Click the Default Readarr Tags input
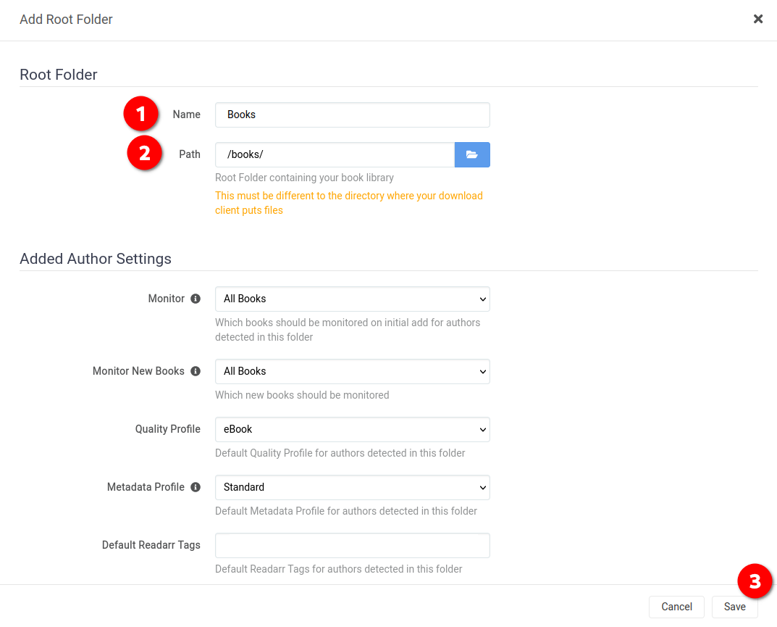 coord(353,546)
